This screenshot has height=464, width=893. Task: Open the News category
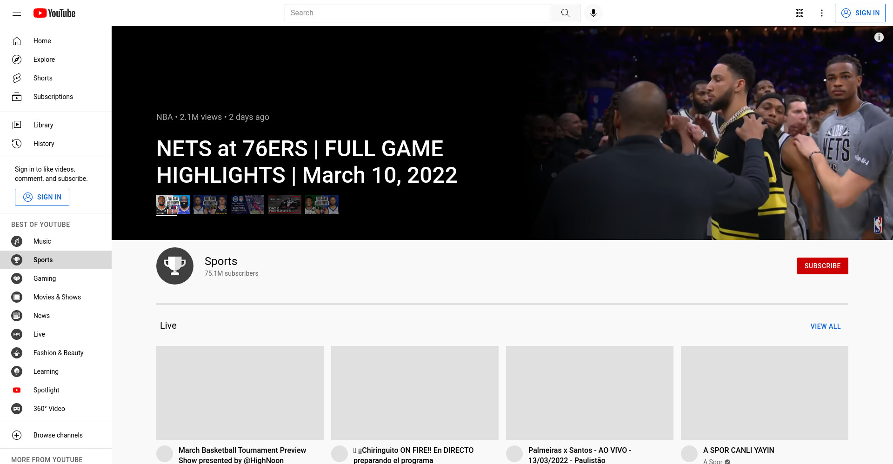56,316
